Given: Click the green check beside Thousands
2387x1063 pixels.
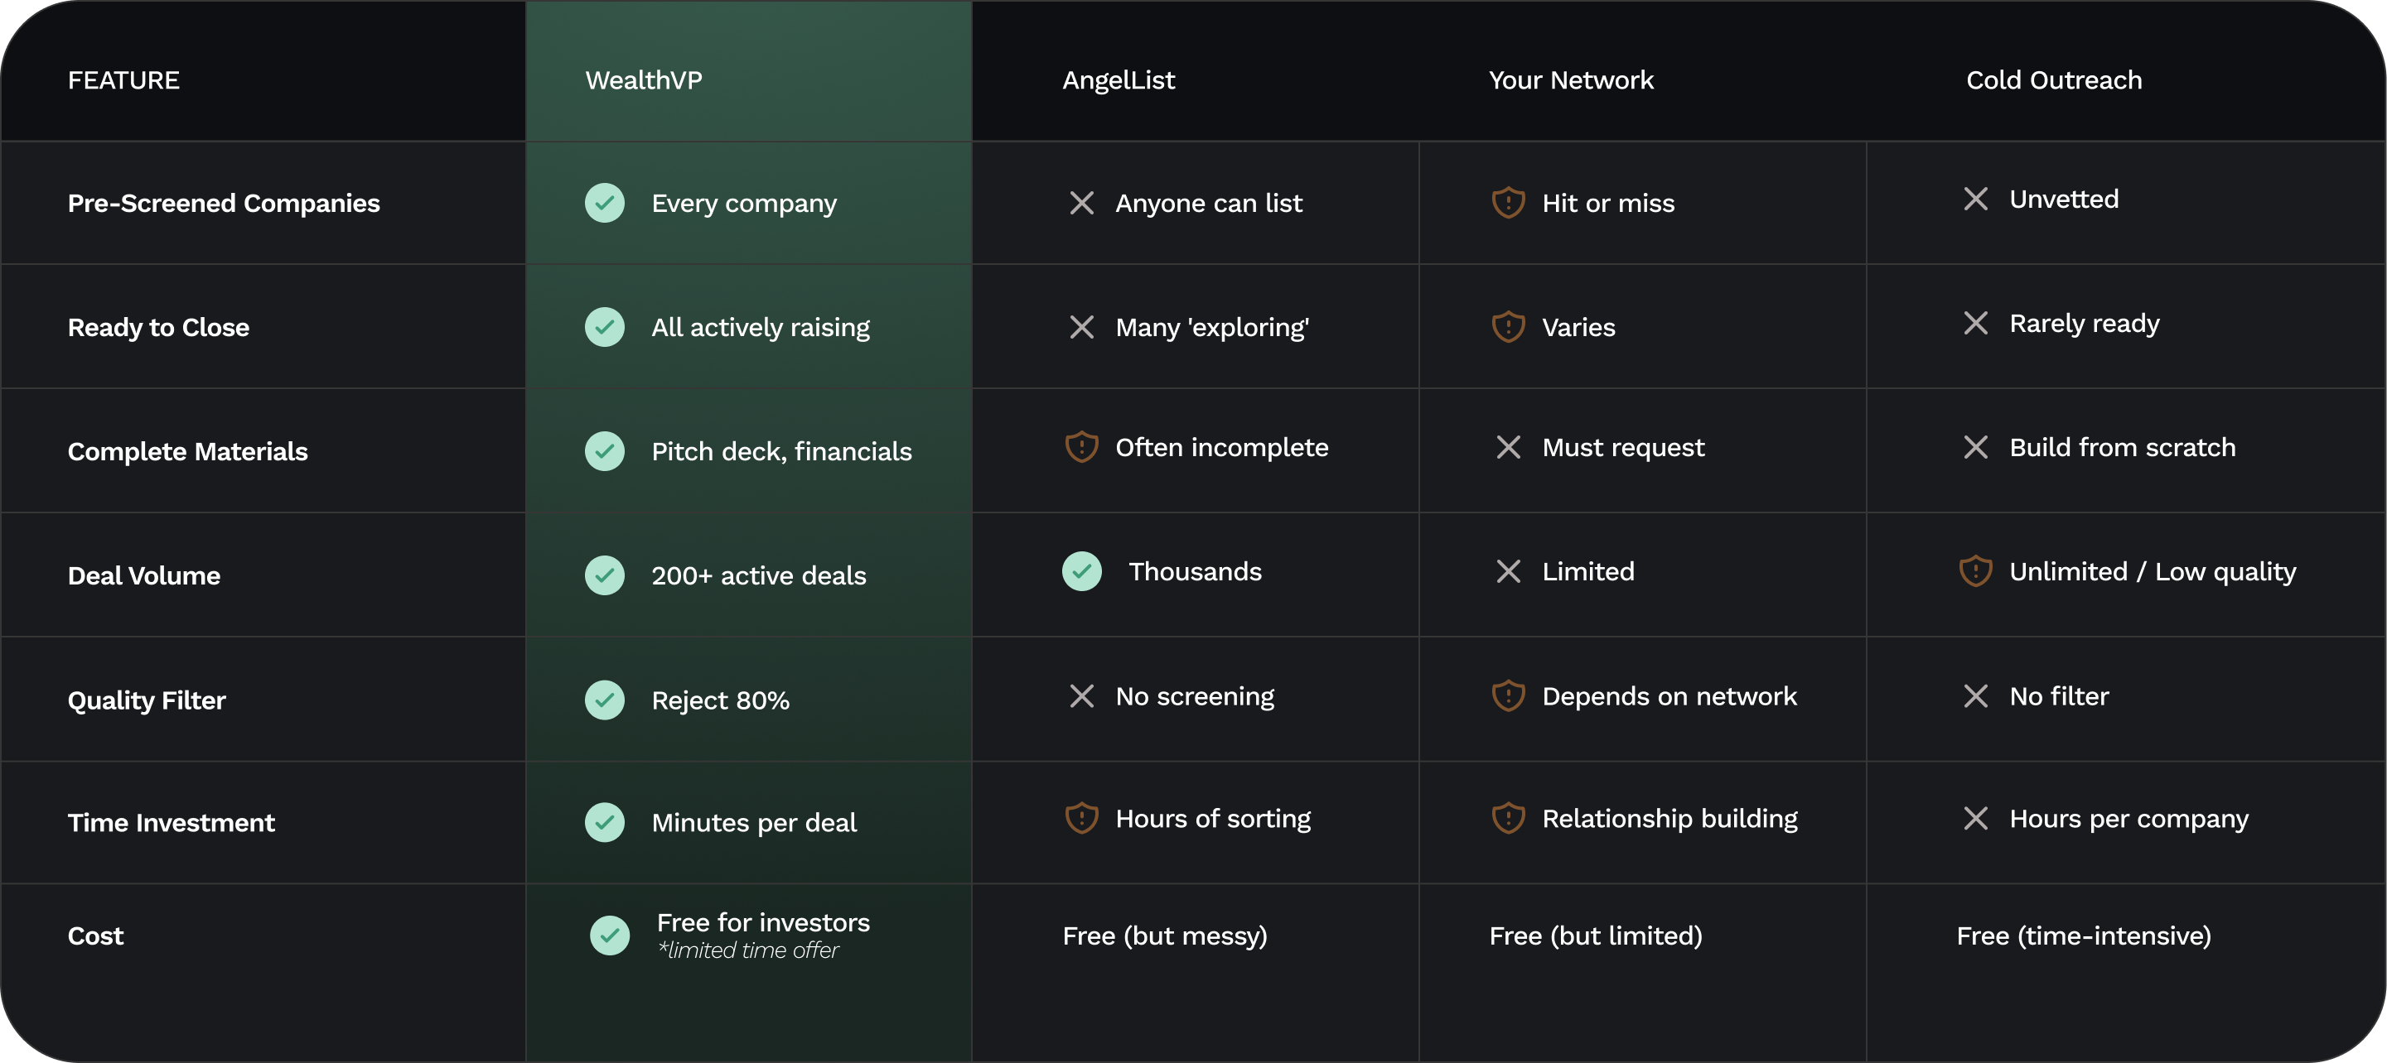Looking at the screenshot, I should coord(1081,571).
